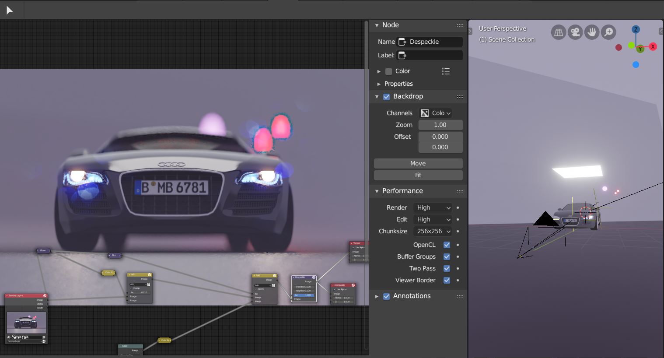Click the Fac slider on the Despeckle node

point(303,295)
